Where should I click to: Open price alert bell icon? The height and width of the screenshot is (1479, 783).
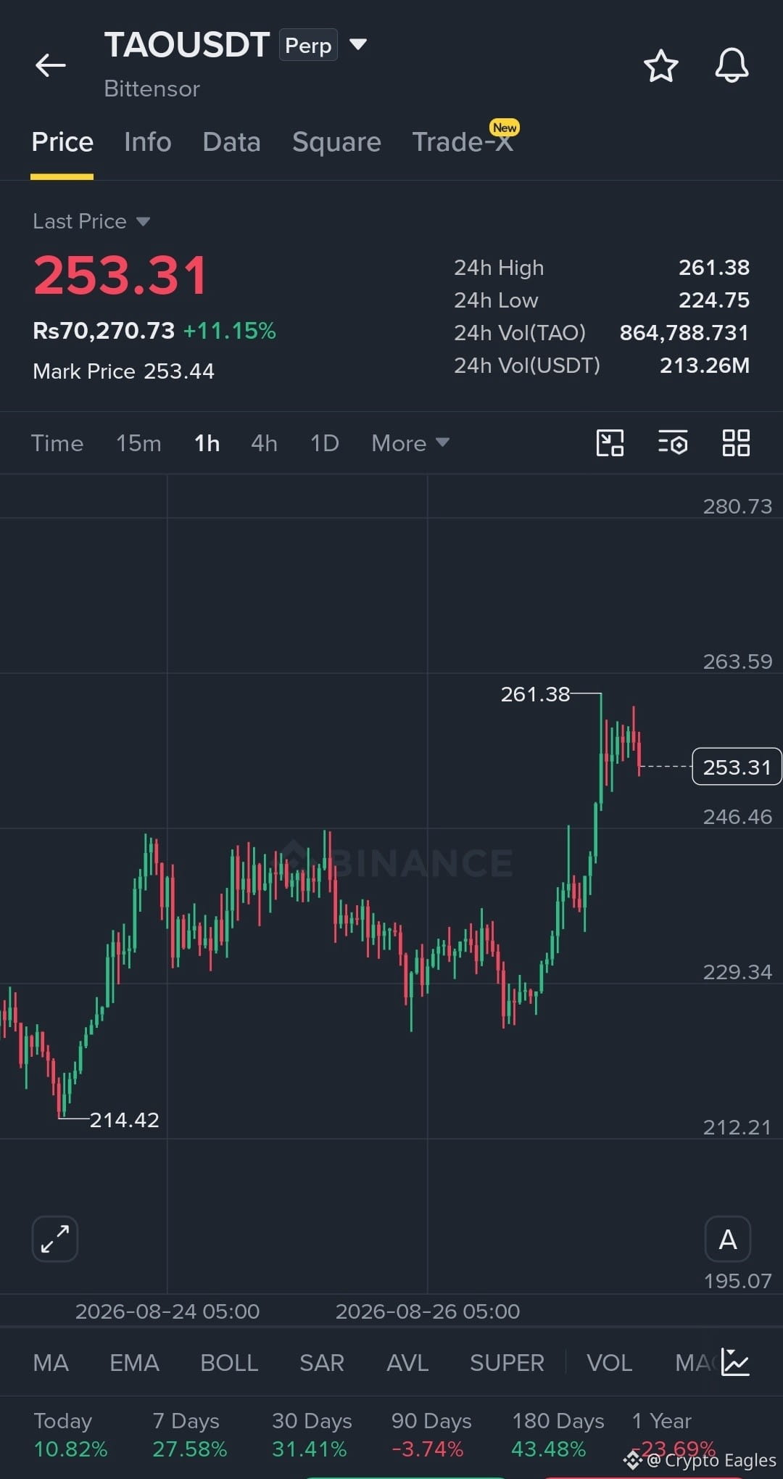coord(732,66)
